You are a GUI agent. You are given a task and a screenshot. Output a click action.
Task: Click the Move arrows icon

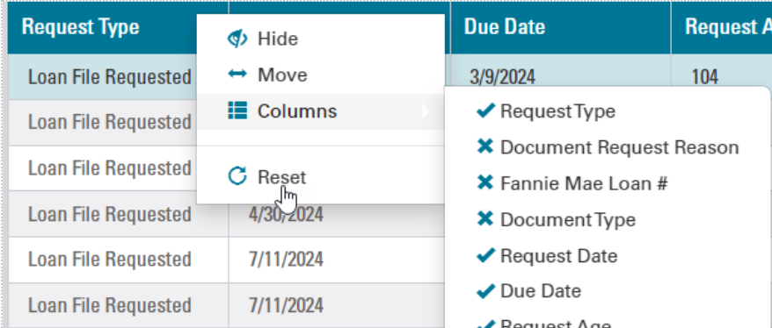pyautogui.click(x=237, y=75)
